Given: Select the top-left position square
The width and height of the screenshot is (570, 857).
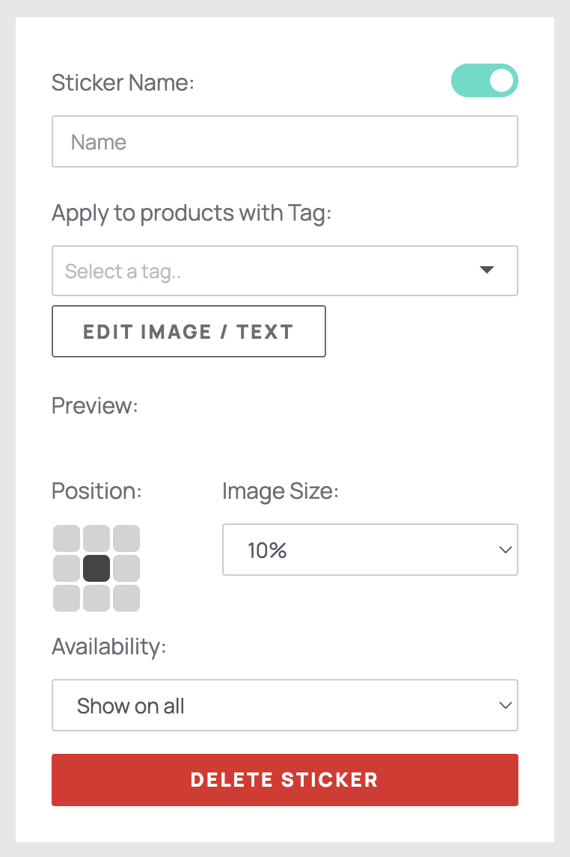Looking at the screenshot, I should (67, 538).
